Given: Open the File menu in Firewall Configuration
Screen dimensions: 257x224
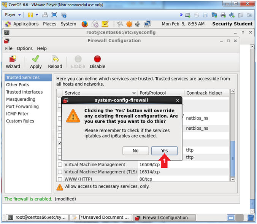Looking at the screenshot, I should 9,49.
